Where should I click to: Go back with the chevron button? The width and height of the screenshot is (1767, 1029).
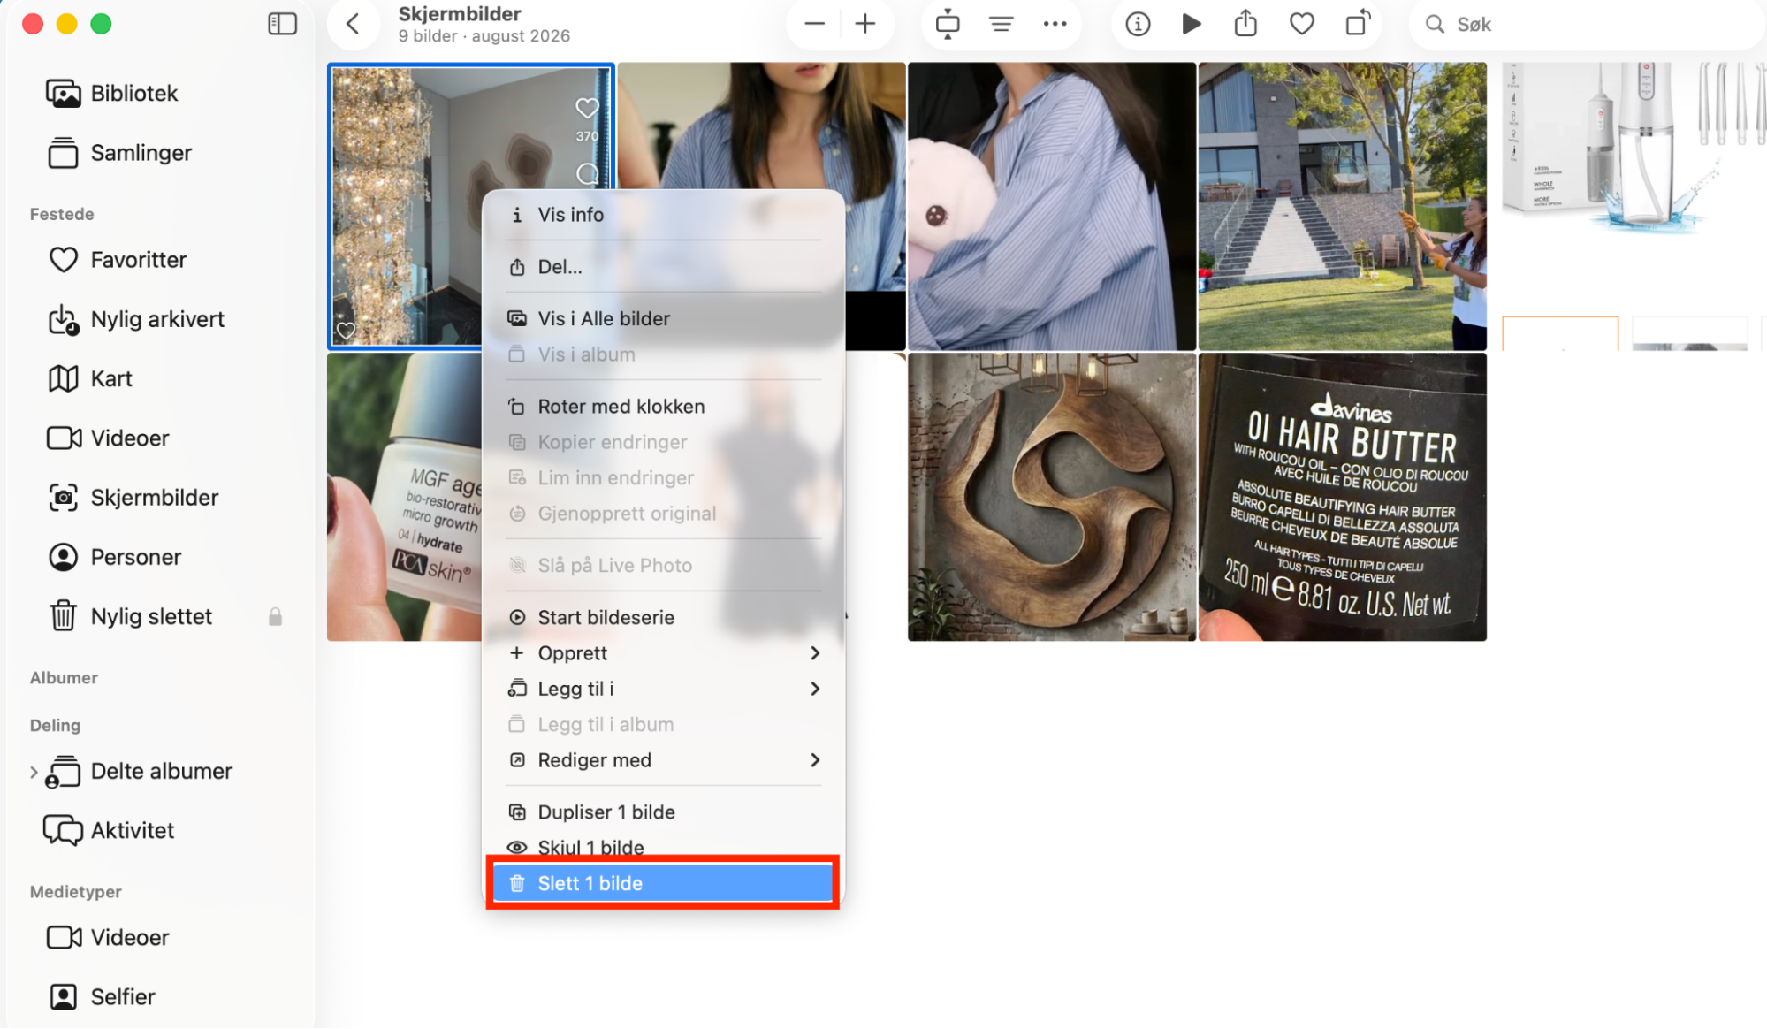coord(353,24)
